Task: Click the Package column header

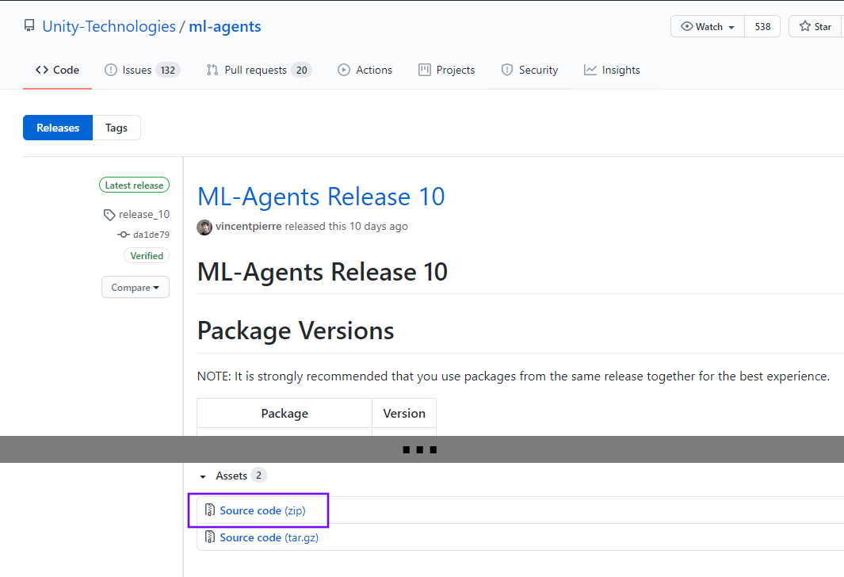Action: pyautogui.click(x=285, y=414)
